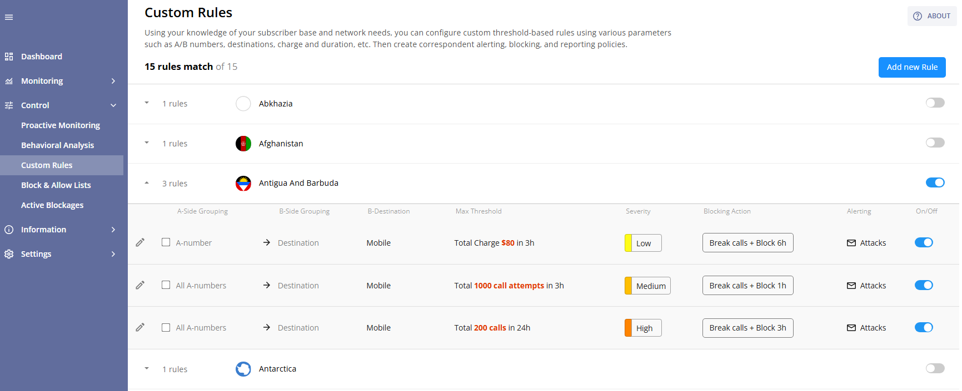The height and width of the screenshot is (391, 962).
Task: Click the ABOUT button
Action: coord(932,16)
